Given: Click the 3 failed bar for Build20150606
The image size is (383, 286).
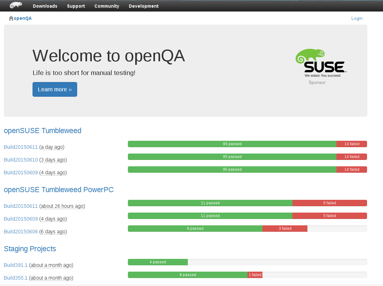Looking at the screenshot, I should pos(285,229).
